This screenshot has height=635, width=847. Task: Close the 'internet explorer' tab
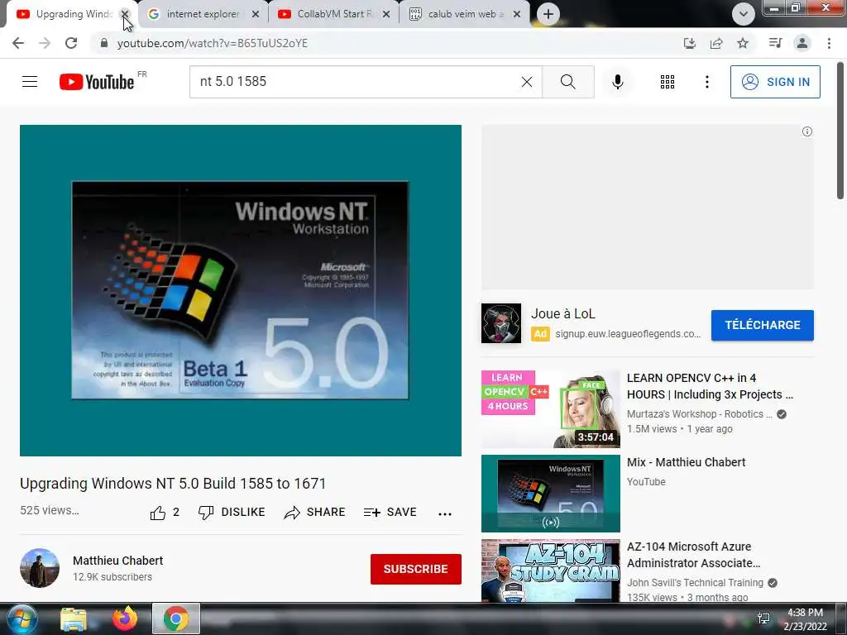click(x=256, y=14)
